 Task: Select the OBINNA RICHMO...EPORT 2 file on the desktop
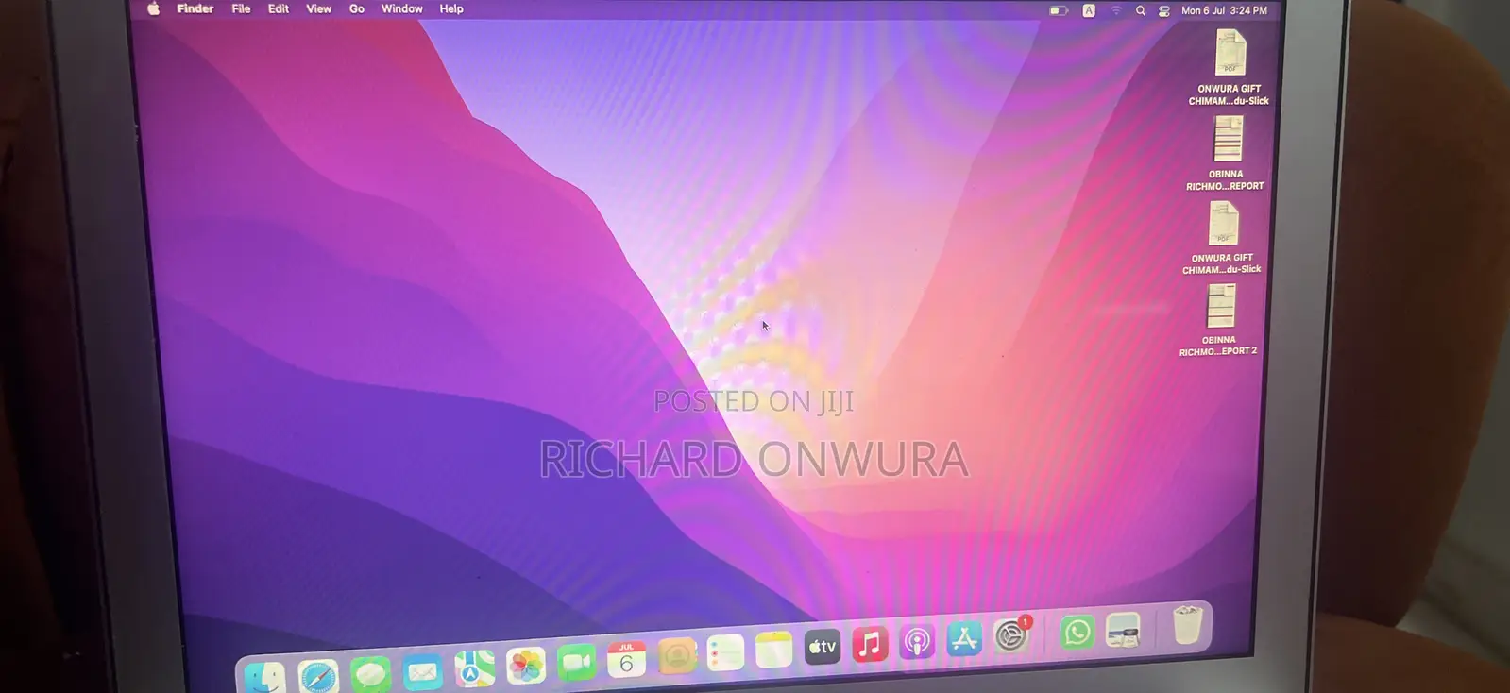1219,319
